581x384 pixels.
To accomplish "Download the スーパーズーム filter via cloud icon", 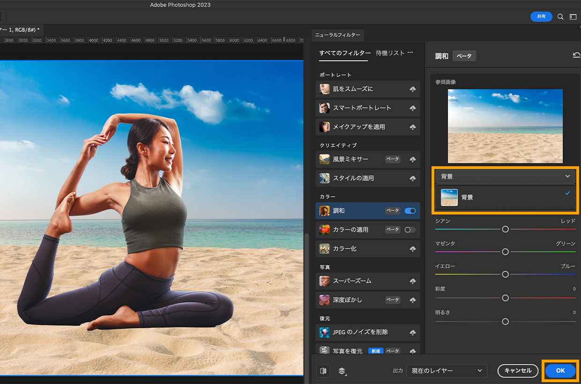I will point(413,281).
